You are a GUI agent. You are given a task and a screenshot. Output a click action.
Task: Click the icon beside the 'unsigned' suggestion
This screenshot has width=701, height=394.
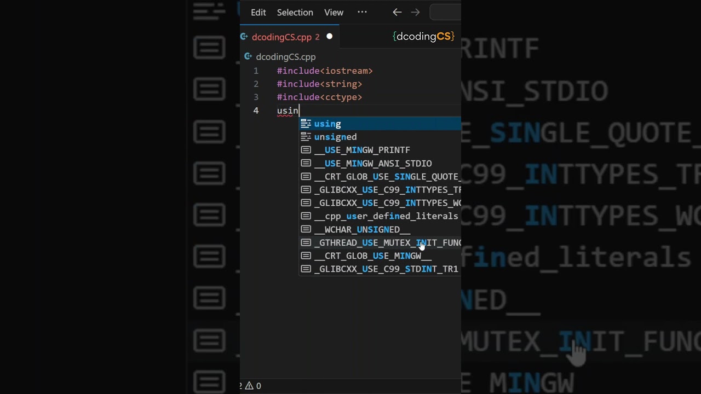coord(306,137)
